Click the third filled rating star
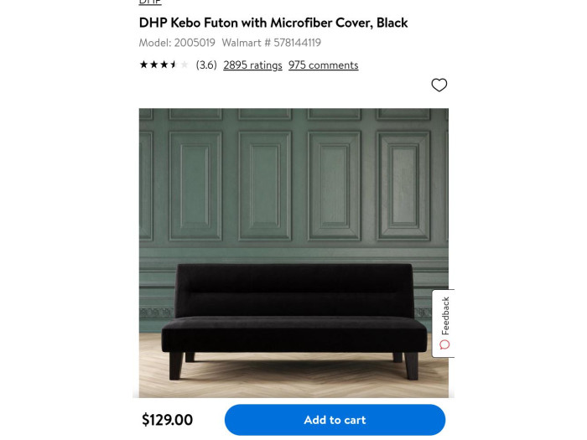587x440 pixels. coord(164,65)
